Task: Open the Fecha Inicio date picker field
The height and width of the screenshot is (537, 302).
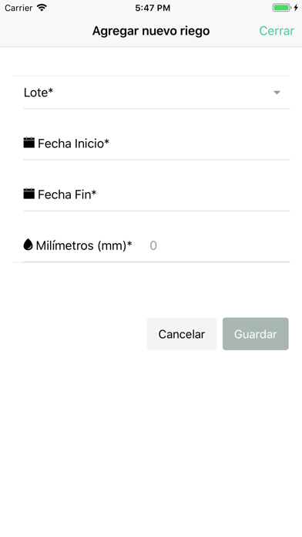Action: click(x=156, y=144)
